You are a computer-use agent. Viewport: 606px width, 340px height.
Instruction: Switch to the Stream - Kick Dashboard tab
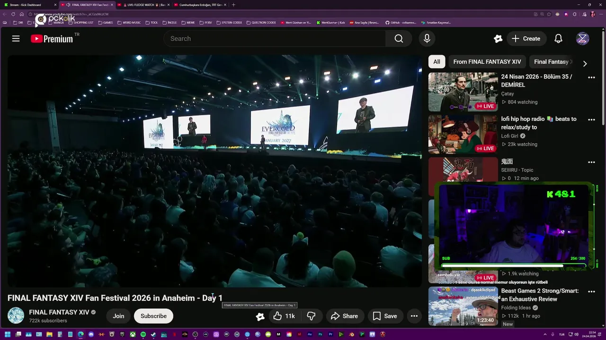pos(29,5)
